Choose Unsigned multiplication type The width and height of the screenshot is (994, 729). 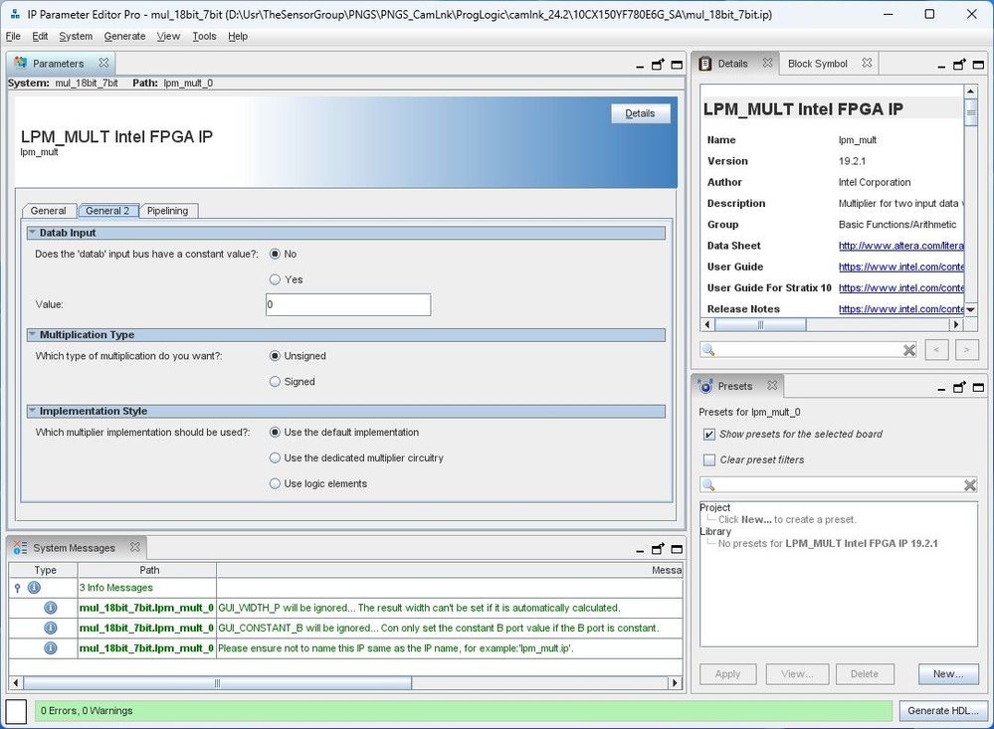coord(275,356)
